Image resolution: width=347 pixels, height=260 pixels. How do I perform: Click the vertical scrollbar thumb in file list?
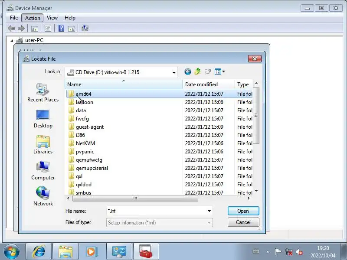tap(256, 115)
